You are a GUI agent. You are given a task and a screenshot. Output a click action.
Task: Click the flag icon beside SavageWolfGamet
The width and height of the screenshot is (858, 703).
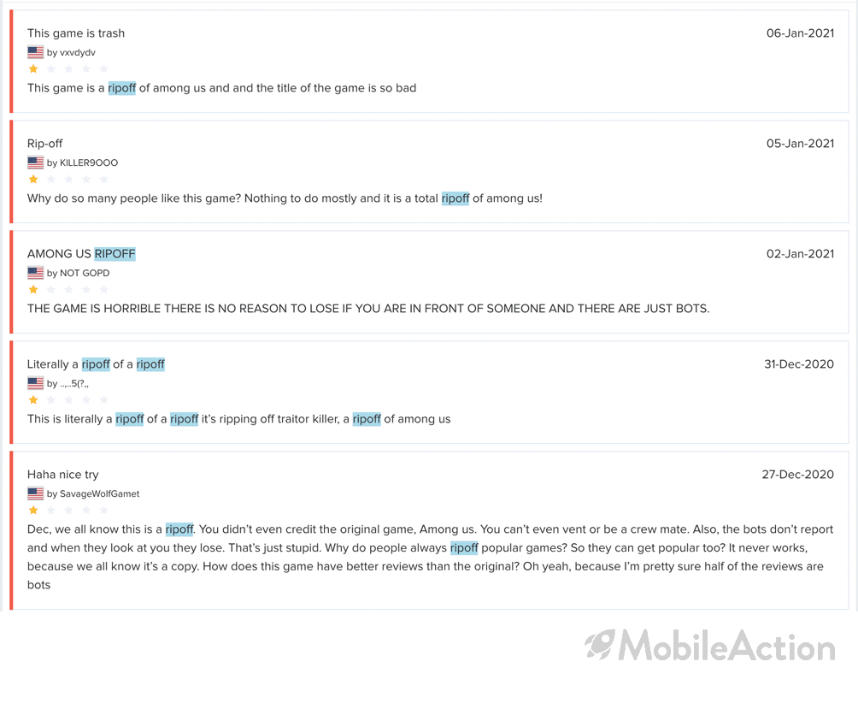(36, 493)
